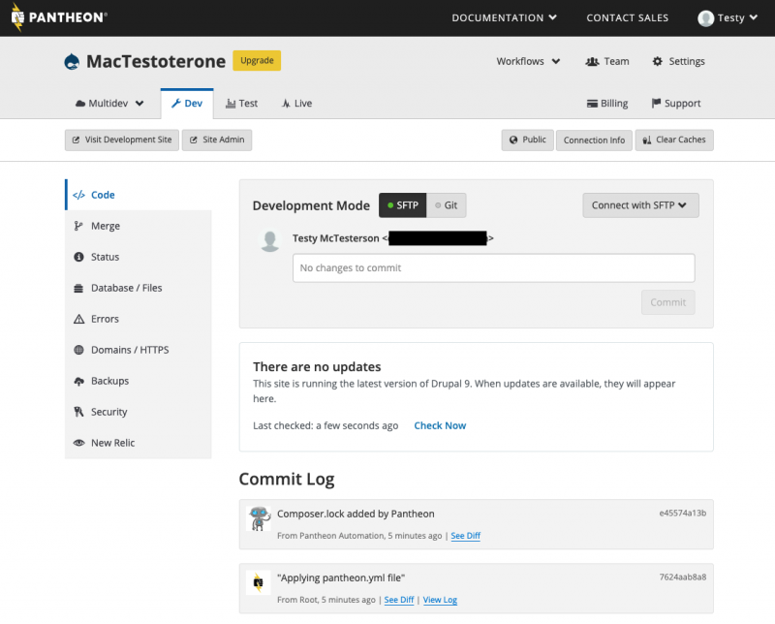Expand the Workflows dropdown

point(528,61)
